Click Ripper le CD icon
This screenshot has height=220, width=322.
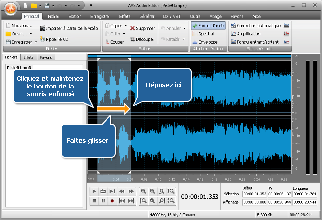pyautogui.click(x=42, y=39)
